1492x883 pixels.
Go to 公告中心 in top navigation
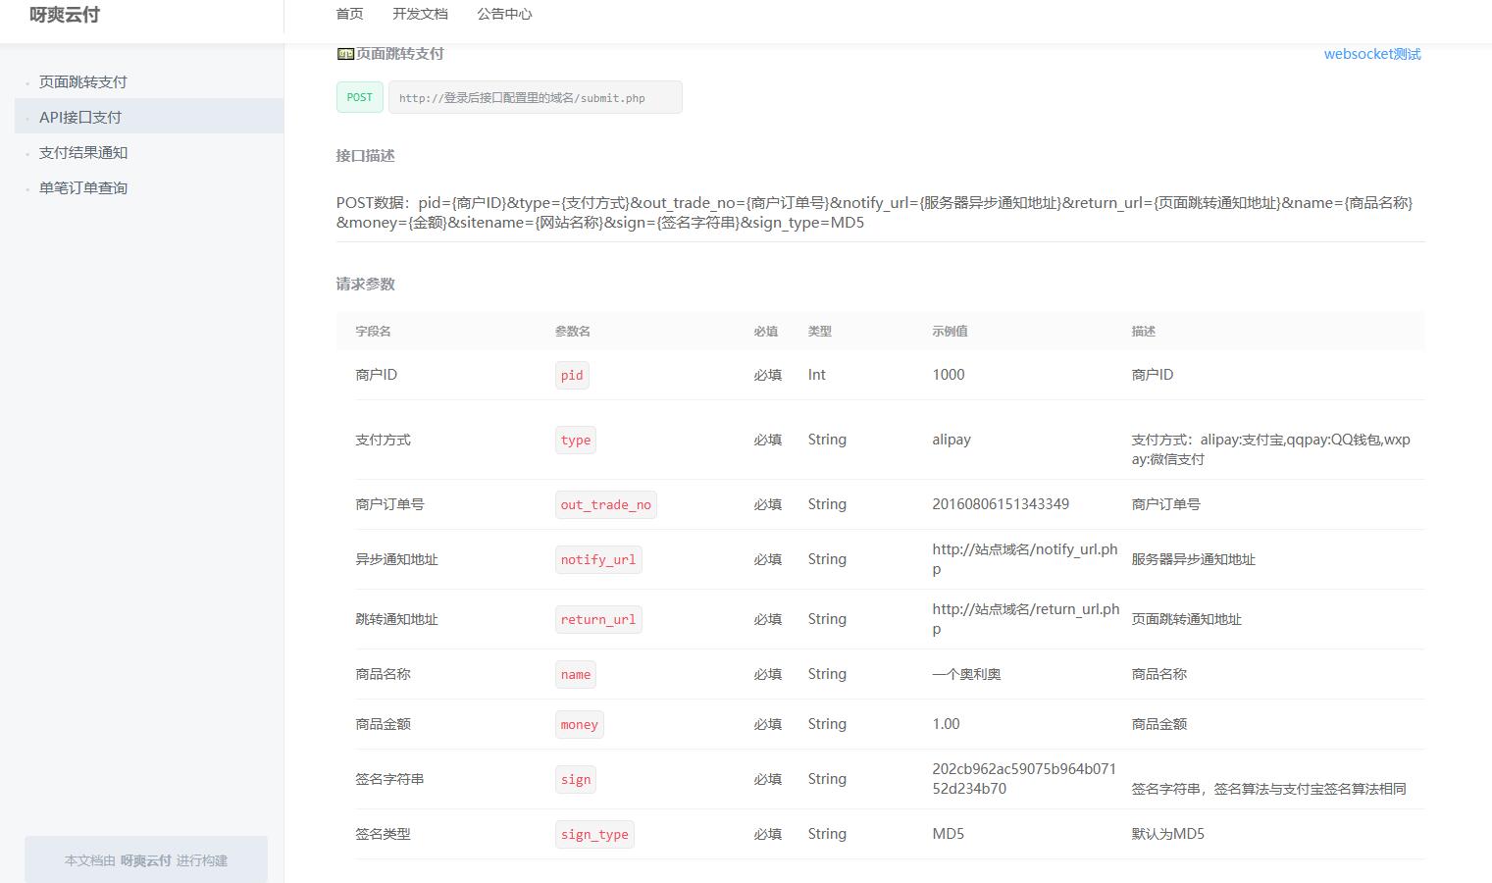coord(504,14)
